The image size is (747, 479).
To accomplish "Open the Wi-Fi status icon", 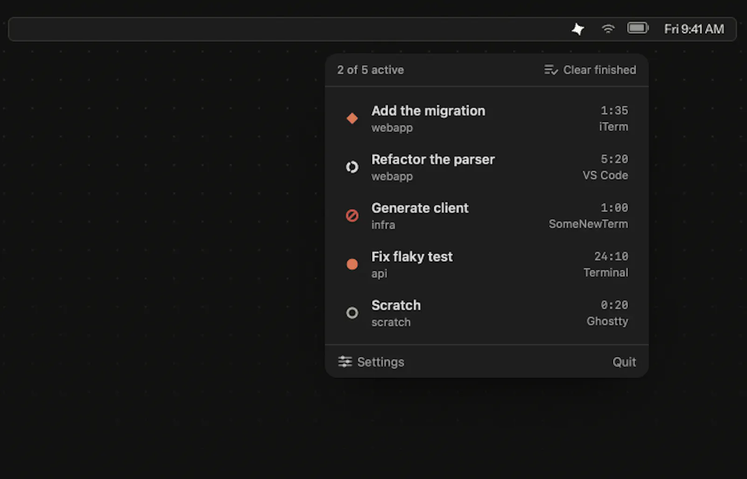I will pos(608,29).
